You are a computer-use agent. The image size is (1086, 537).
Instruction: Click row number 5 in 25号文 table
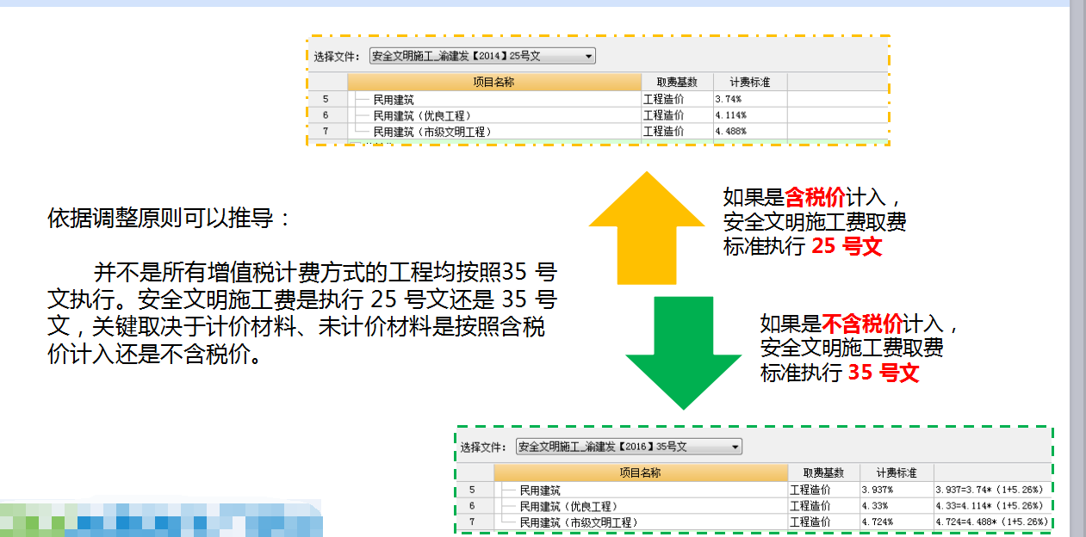pyautogui.click(x=326, y=100)
